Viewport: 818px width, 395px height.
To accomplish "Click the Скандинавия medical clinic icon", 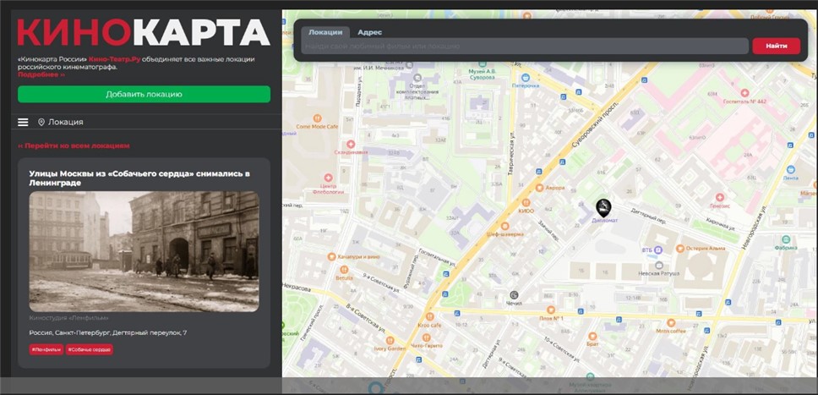I will [x=351, y=143].
